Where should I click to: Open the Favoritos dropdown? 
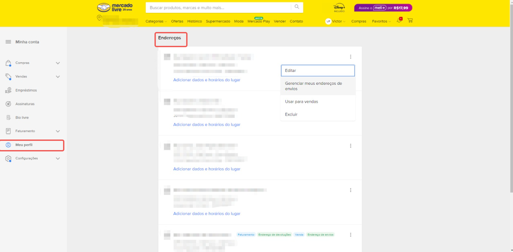coord(381,21)
